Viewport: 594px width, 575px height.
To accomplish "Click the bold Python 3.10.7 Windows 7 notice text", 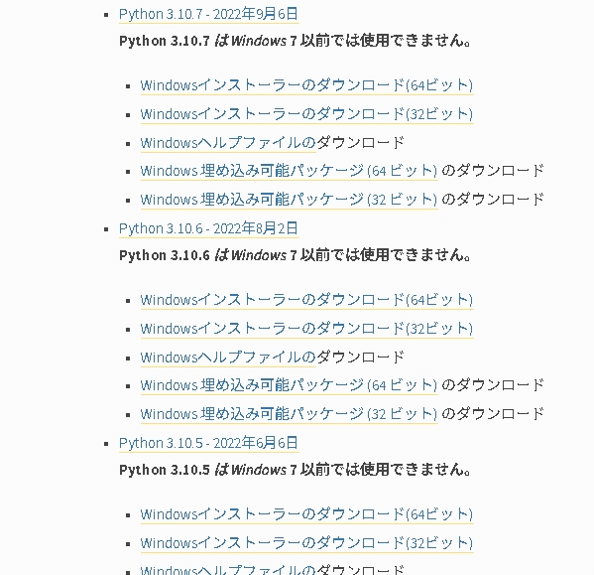I will [x=295, y=41].
